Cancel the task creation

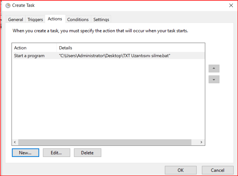(x=217, y=170)
